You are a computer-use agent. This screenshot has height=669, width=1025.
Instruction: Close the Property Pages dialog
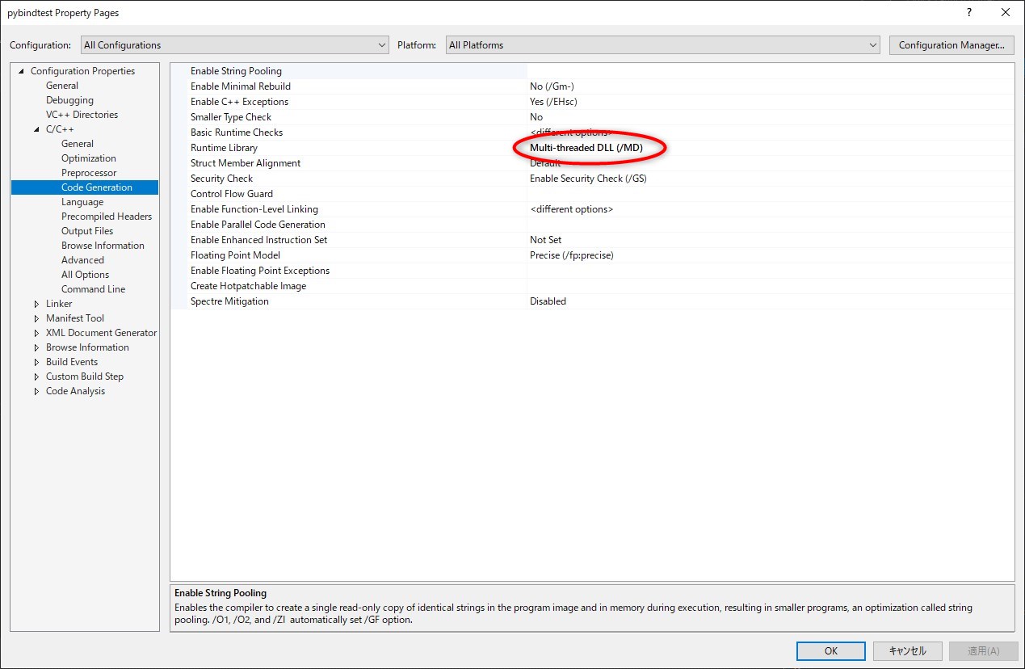pos(1006,12)
